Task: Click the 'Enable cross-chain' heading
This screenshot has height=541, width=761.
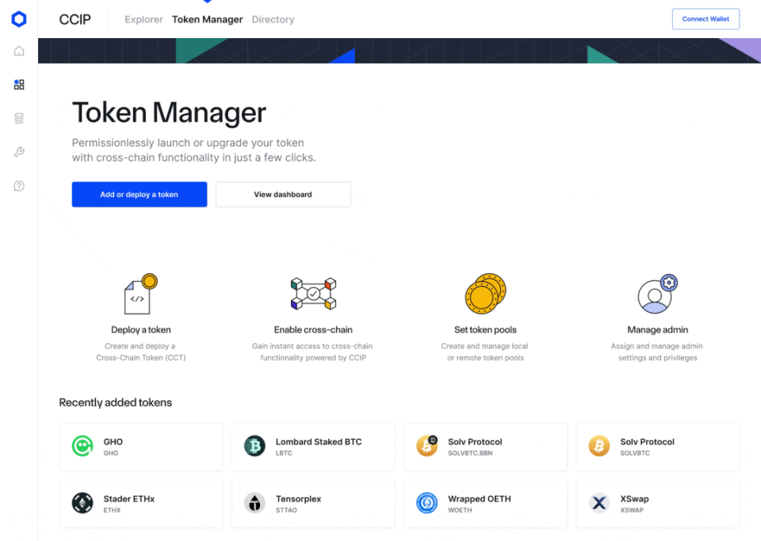Action: click(x=313, y=330)
